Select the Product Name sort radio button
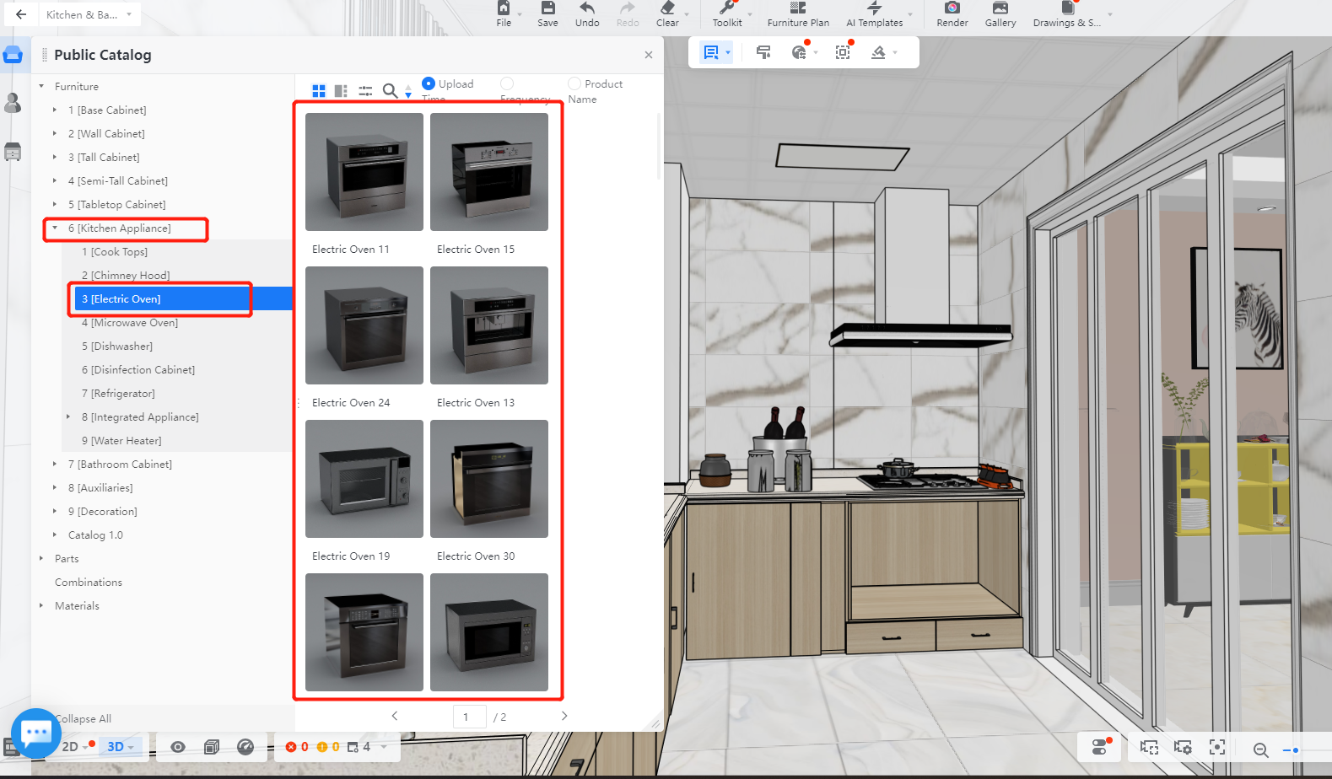The image size is (1332, 779). 574,83
